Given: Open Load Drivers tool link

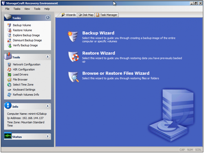Looking at the screenshot, I should coord(20,74).
